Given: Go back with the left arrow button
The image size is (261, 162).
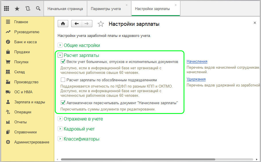Looking at the screenshot, I should [77, 24].
